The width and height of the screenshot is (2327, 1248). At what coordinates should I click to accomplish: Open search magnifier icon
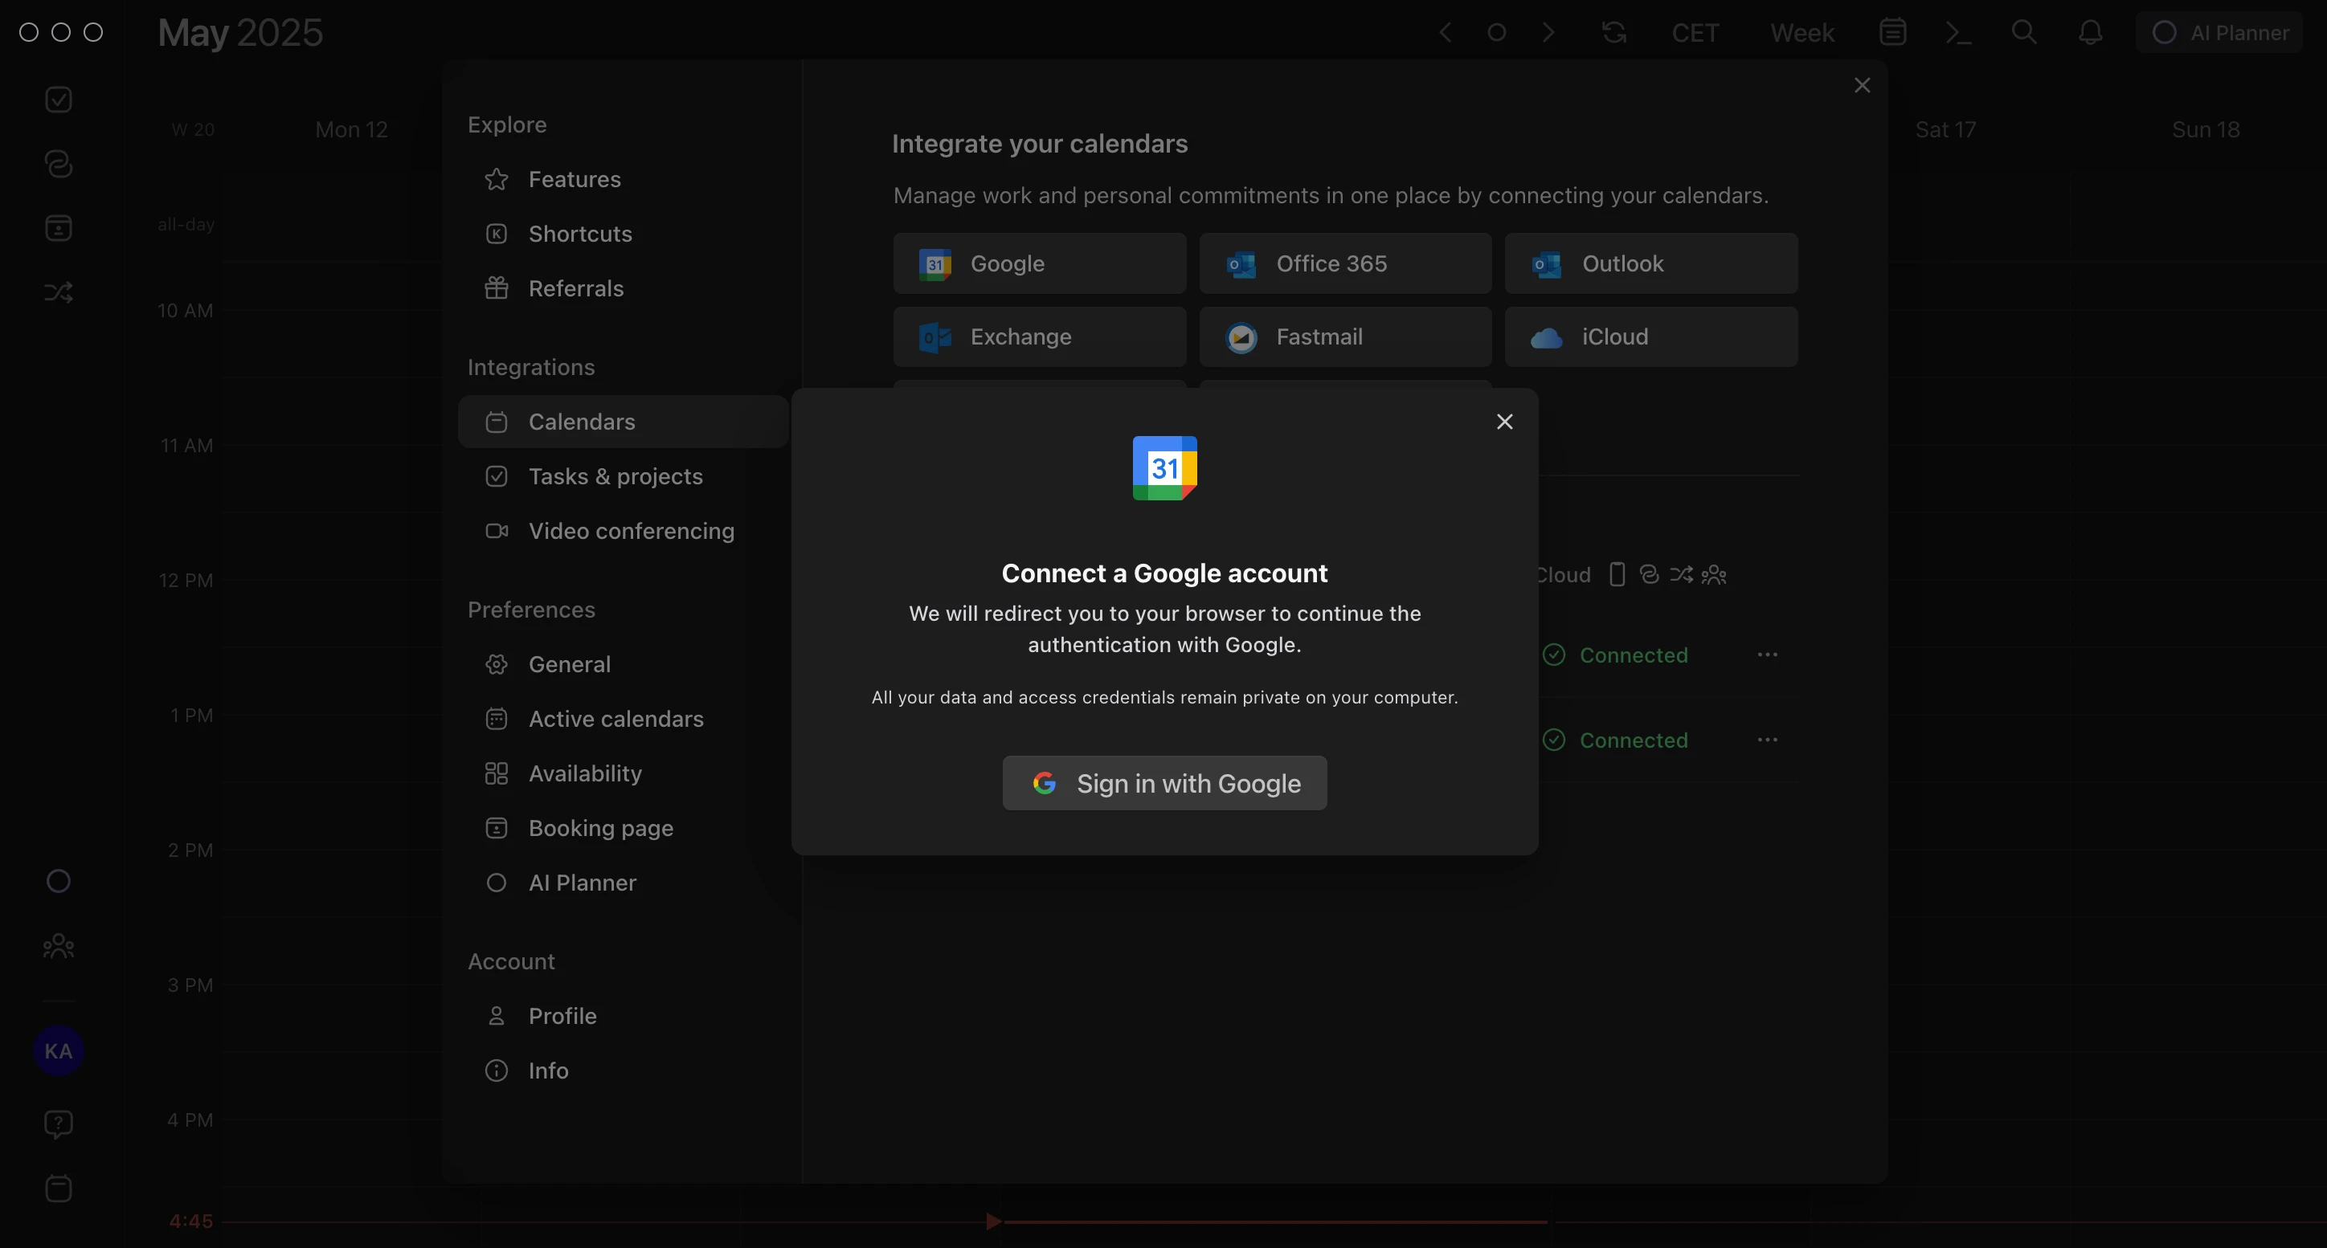click(x=2024, y=32)
